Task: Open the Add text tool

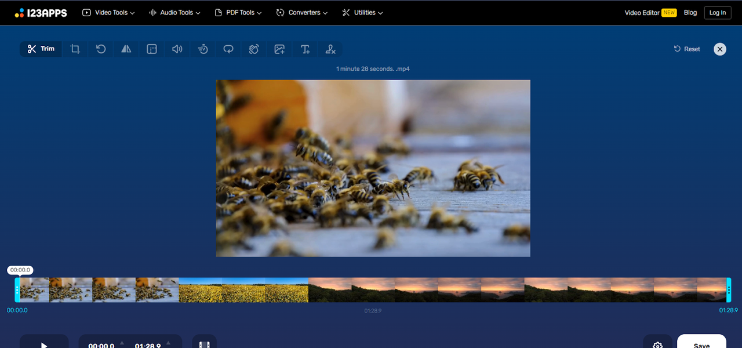Action: coord(305,49)
